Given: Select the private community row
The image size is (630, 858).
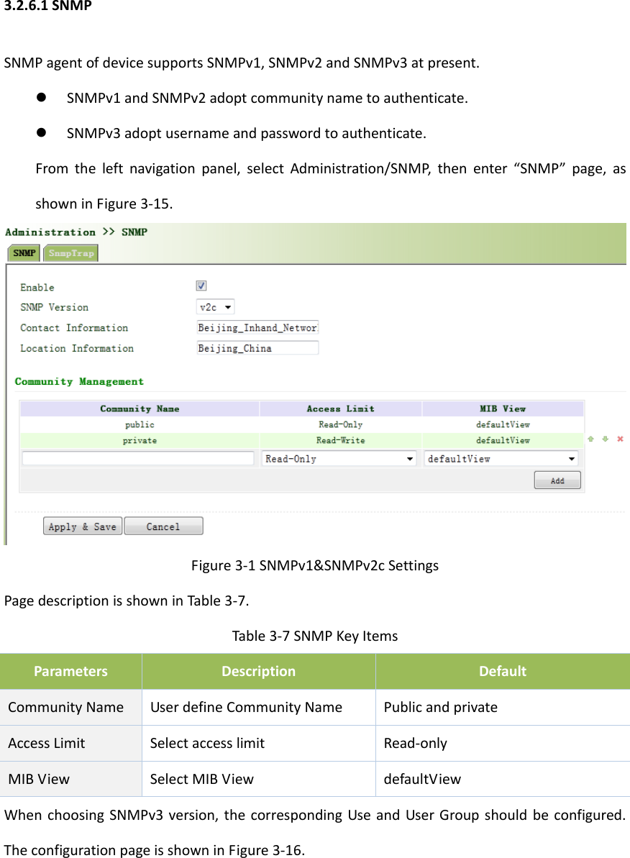Looking at the screenshot, I should coord(139,440).
